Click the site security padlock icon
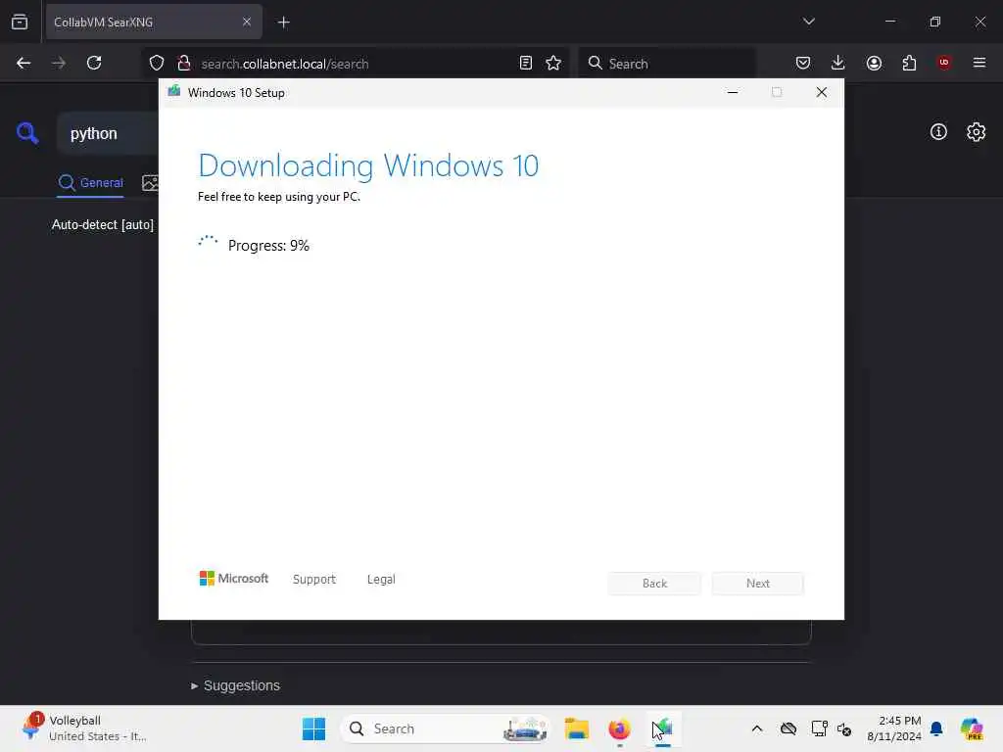 [x=184, y=63]
